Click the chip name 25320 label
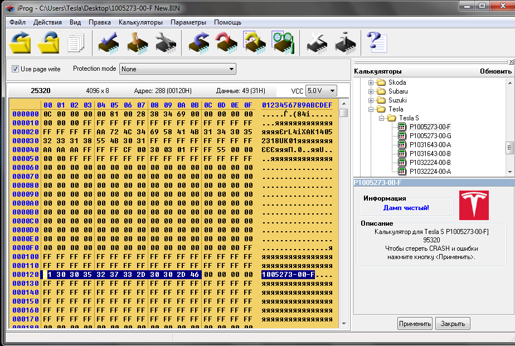The height and width of the screenshot is (346, 515). [40, 91]
